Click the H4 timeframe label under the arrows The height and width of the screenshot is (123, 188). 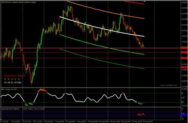point(9,83)
